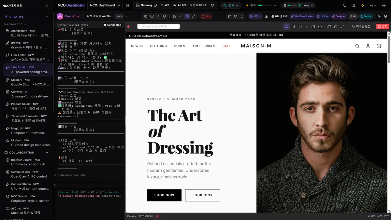The height and width of the screenshot is (220, 391).
Task: Reload the preview frame
Action: coord(329,27)
